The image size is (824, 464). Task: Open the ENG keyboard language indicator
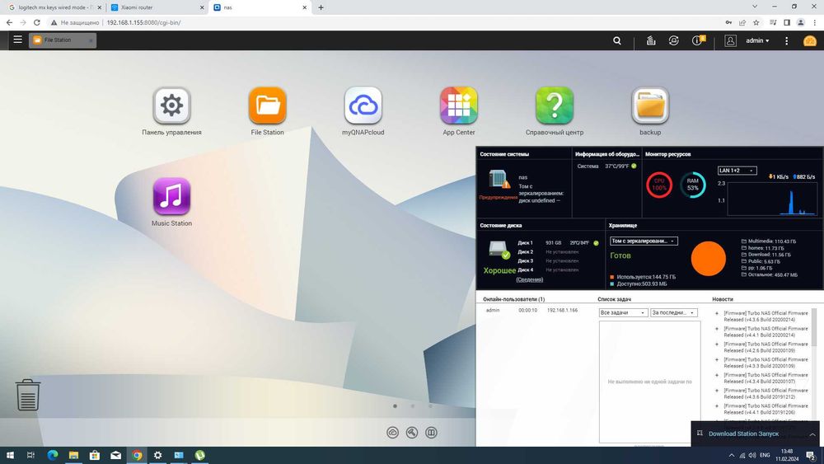765,455
